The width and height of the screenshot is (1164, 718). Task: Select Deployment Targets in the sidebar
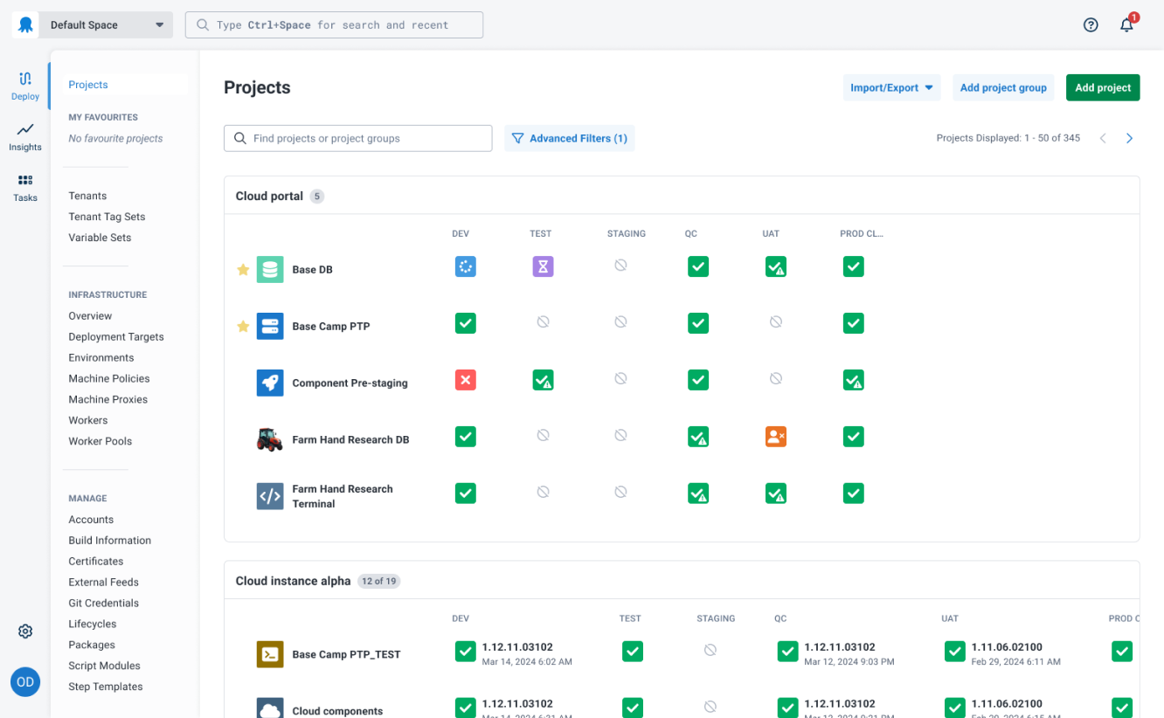116,336
